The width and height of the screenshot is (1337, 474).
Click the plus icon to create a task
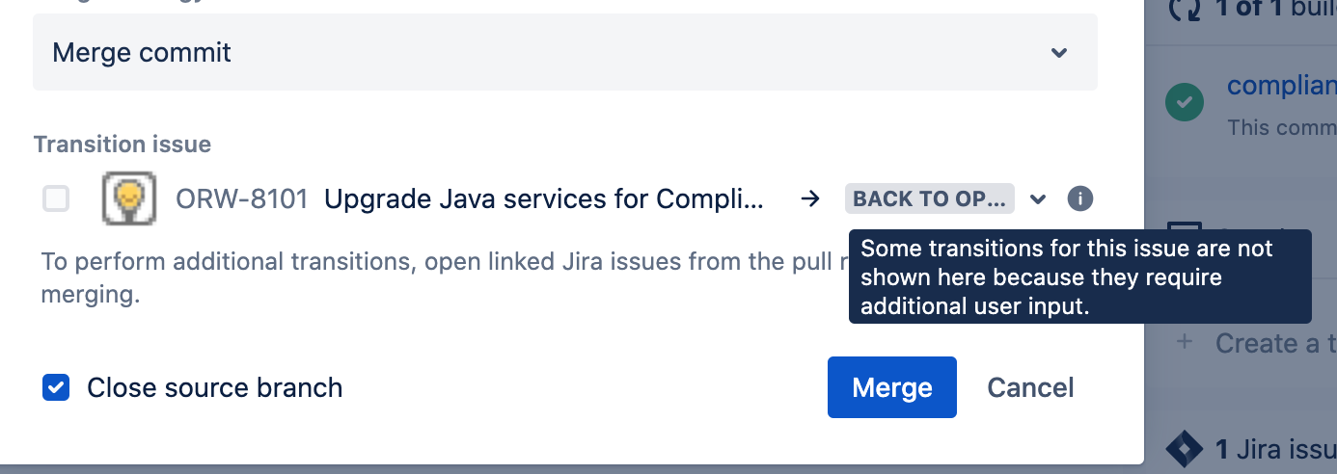coord(1186,341)
